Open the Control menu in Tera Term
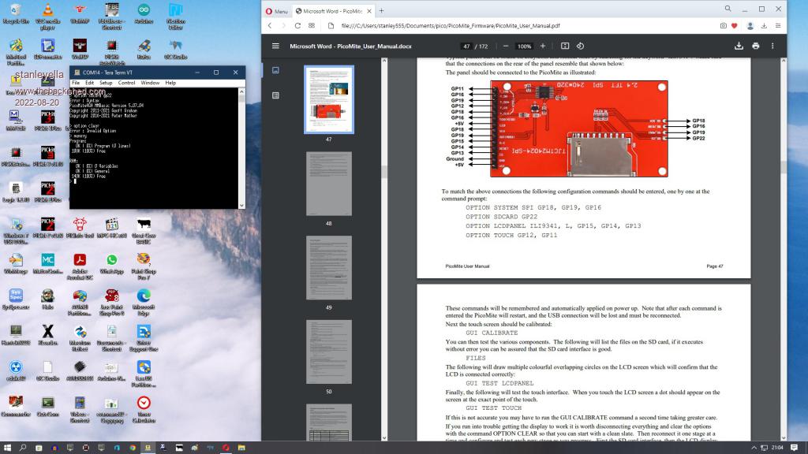808x454 pixels. [x=127, y=83]
